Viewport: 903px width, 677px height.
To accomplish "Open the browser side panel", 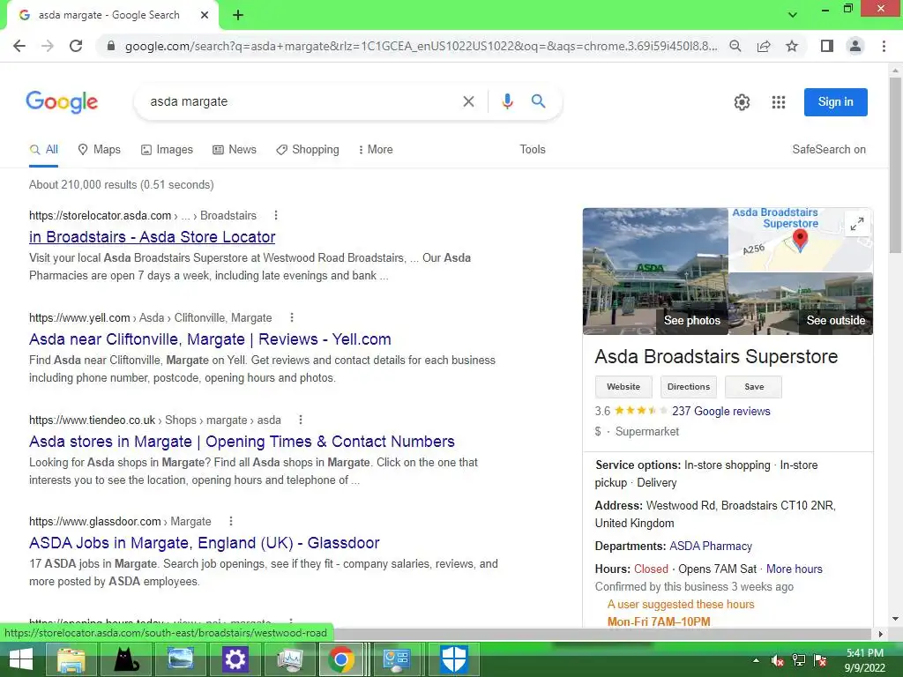I will point(827,46).
